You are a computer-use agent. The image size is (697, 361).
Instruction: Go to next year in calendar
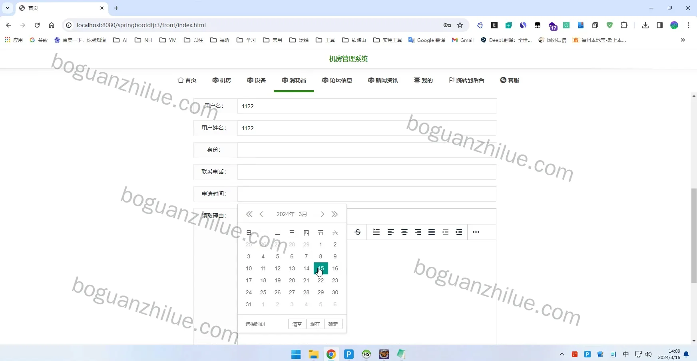point(335,214)
